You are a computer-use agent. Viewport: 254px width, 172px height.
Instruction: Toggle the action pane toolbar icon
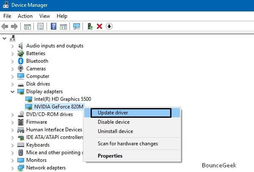pos(63,26)
